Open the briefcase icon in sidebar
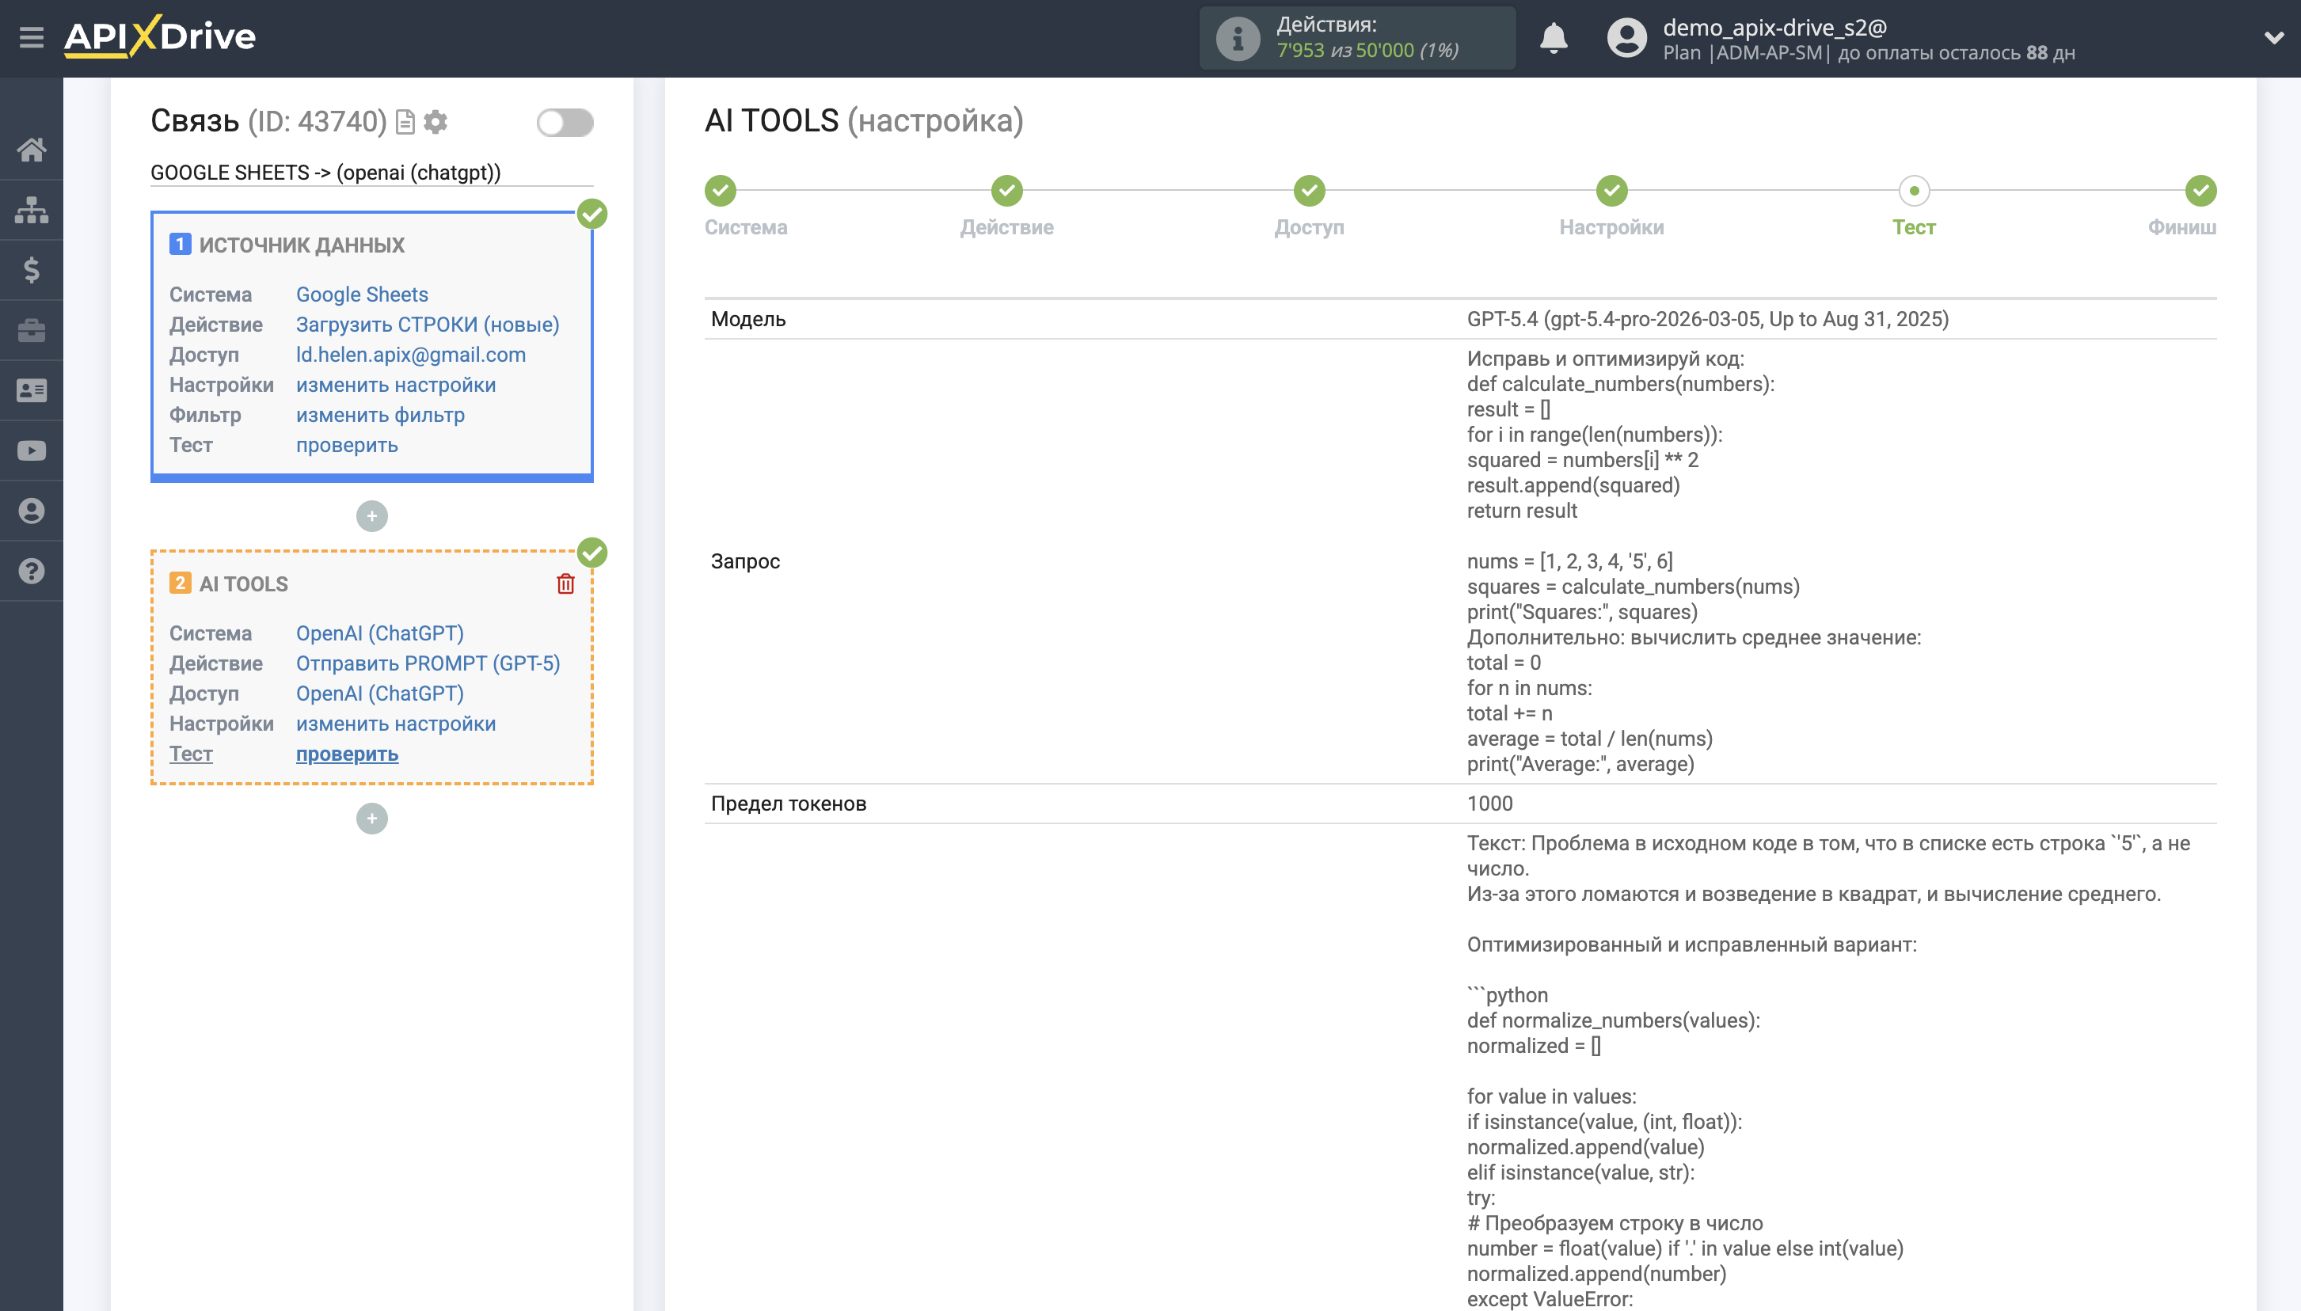 pyautogui.click(x=32, y=330)
